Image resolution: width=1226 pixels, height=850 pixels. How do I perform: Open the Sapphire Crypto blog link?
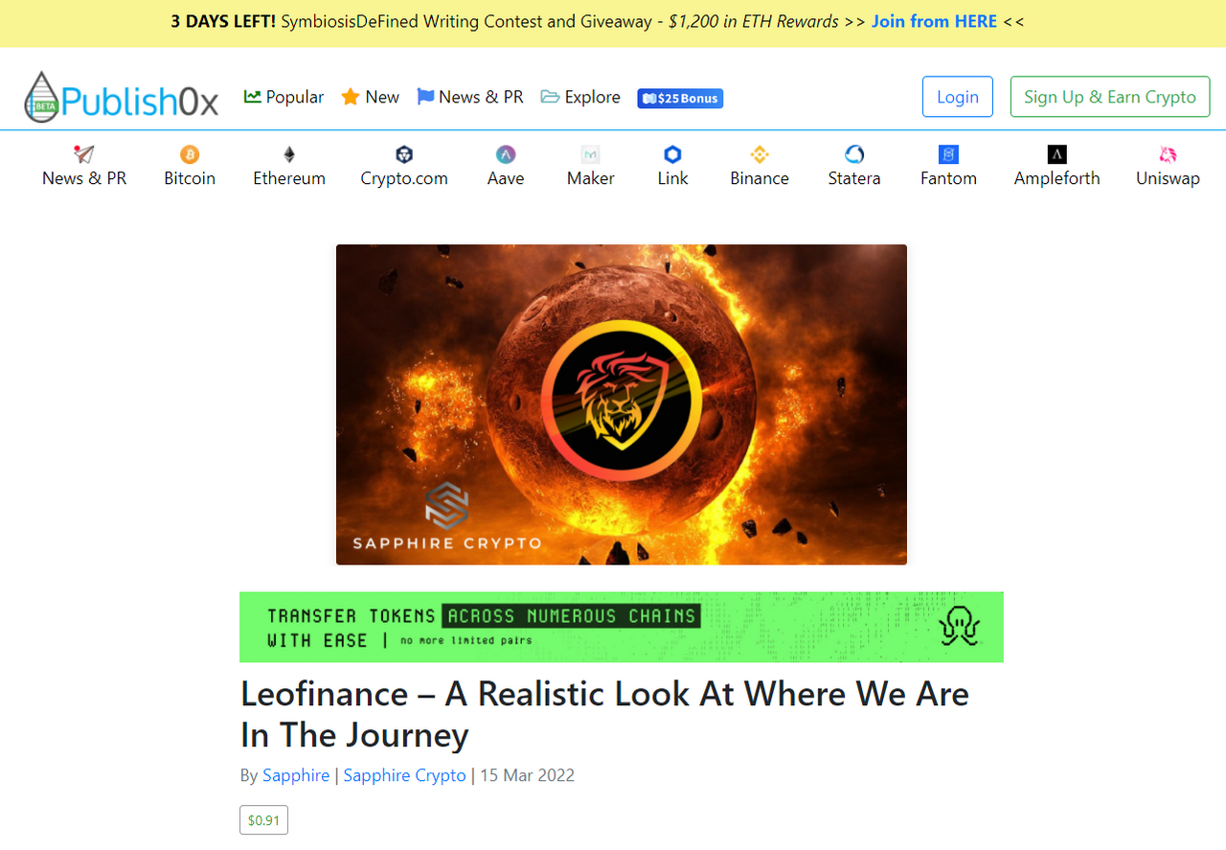(405, 775)
